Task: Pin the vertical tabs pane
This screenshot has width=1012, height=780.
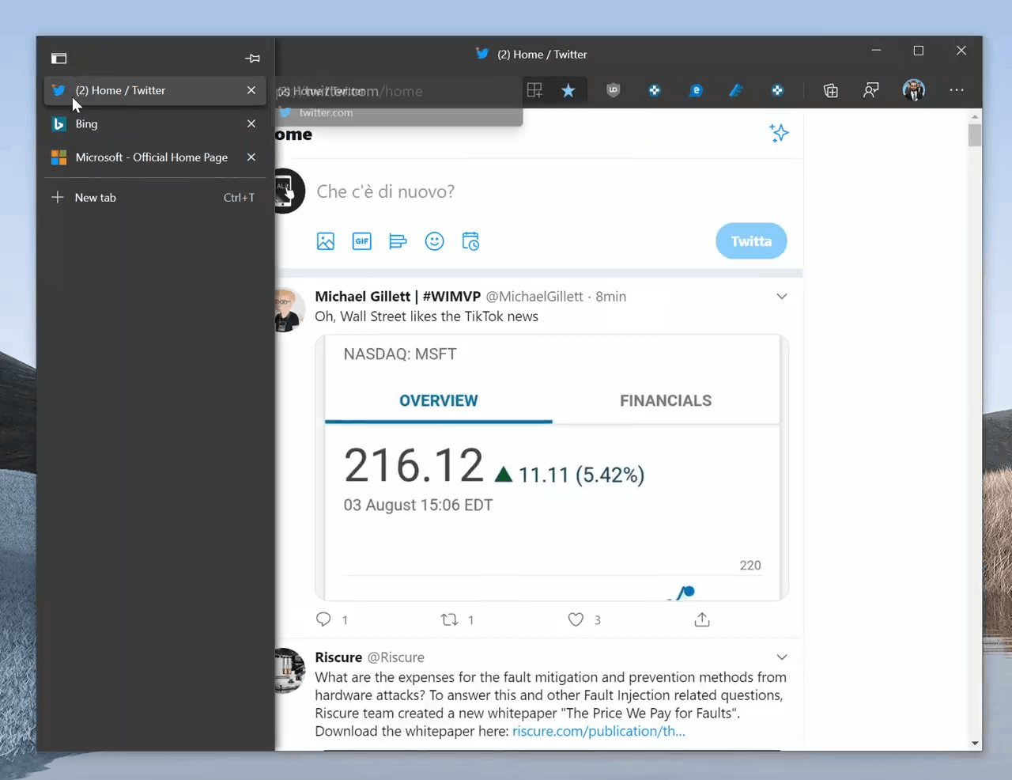Action: click(252, 59)
